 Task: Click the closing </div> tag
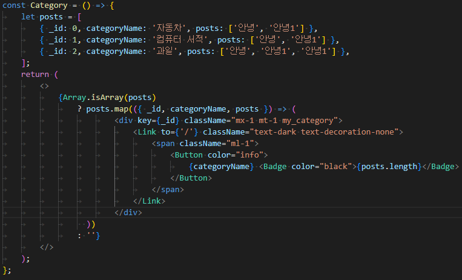[x=128, y=213]
